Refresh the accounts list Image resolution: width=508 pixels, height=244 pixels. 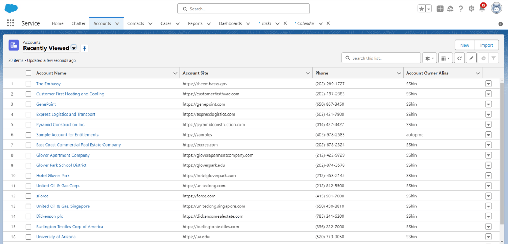pos(460,58)
